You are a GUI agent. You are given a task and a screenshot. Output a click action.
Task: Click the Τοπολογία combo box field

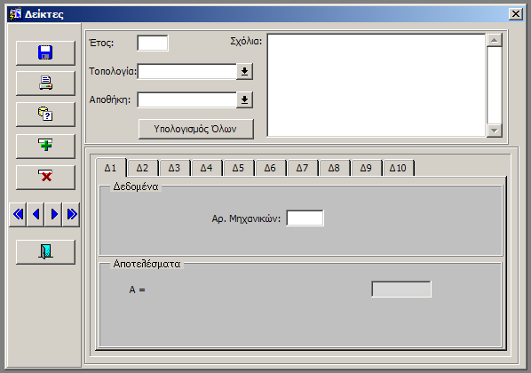point(187,71)
